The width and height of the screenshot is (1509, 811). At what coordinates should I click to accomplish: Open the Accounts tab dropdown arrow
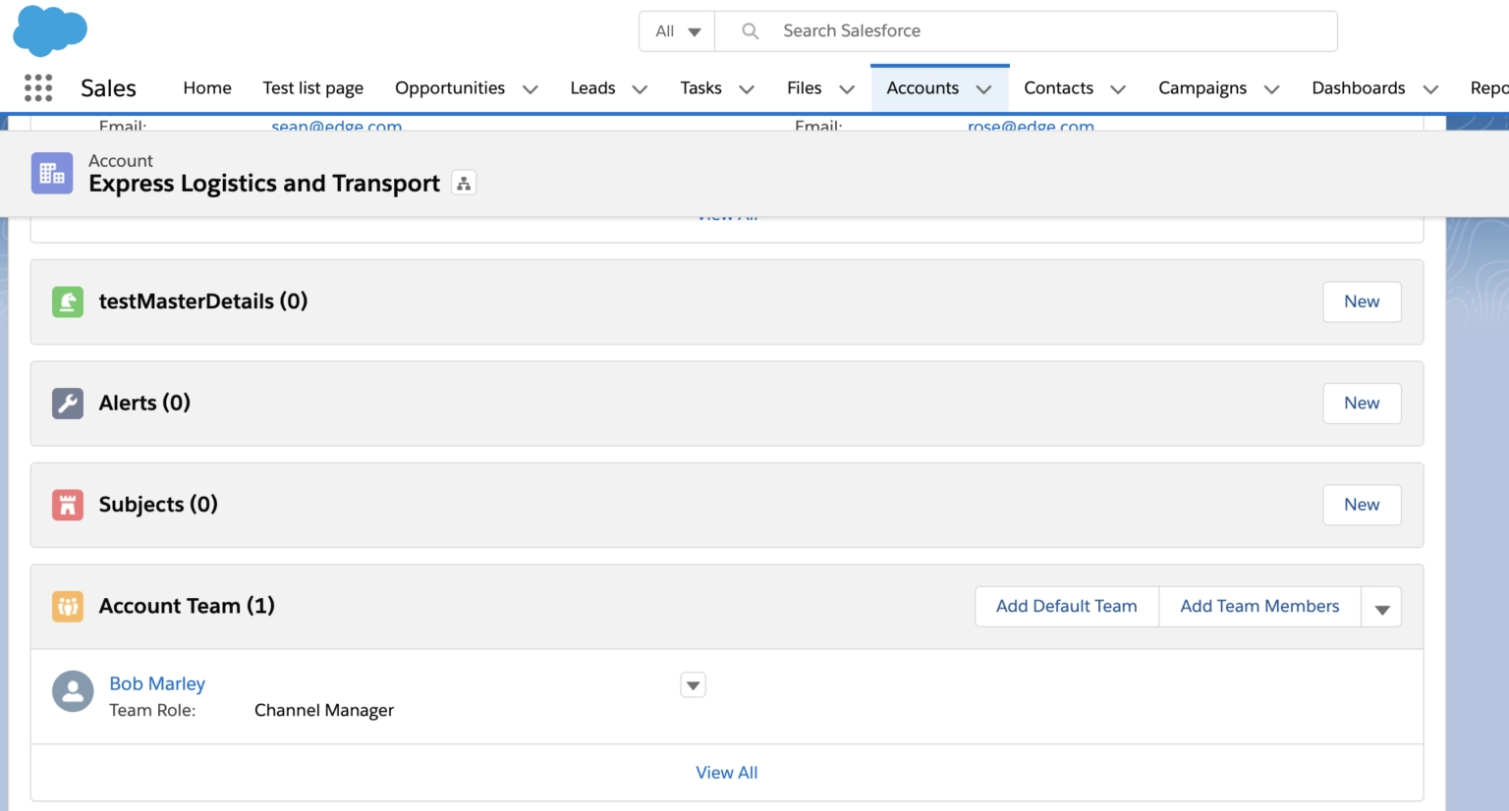(x=983, y=87)
